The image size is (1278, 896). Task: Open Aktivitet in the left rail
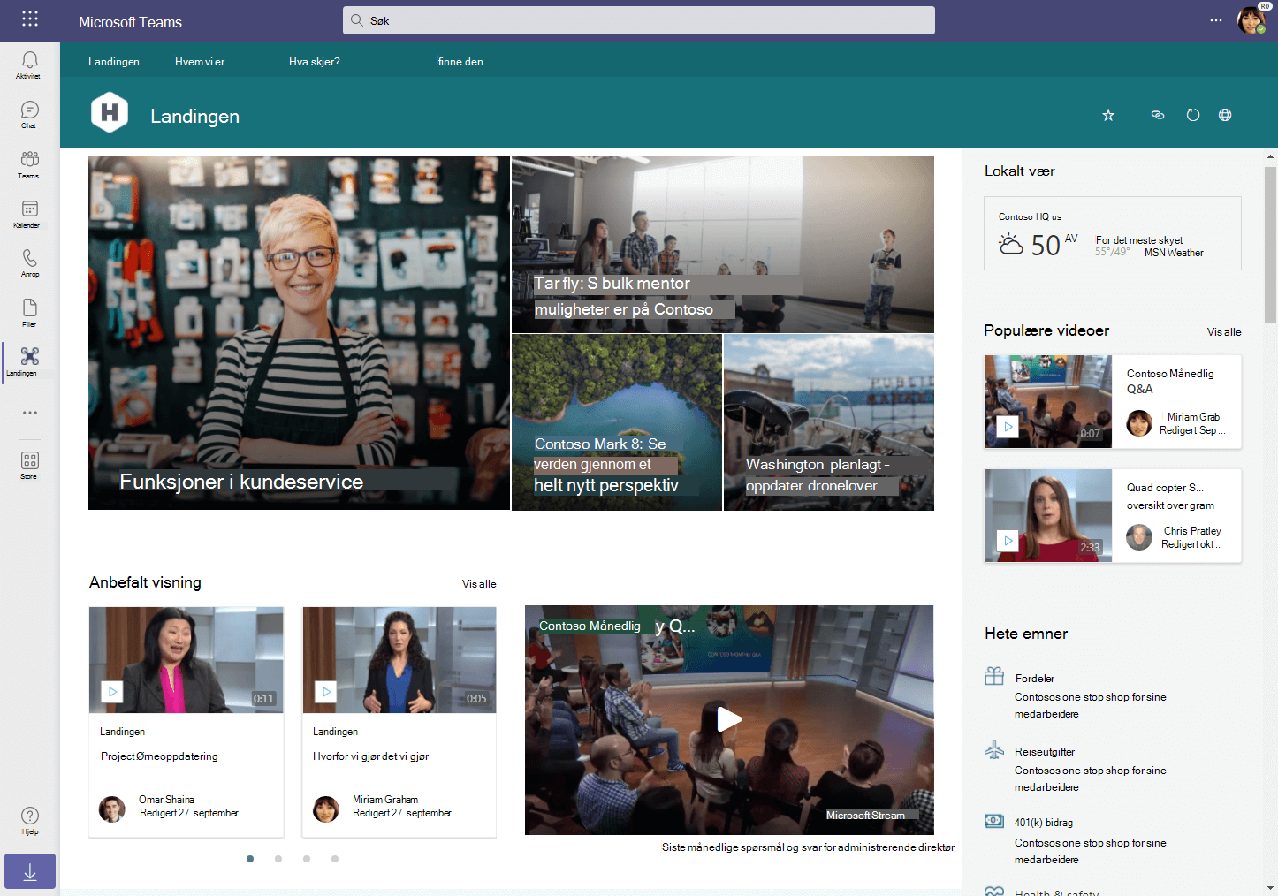(29, 65)
